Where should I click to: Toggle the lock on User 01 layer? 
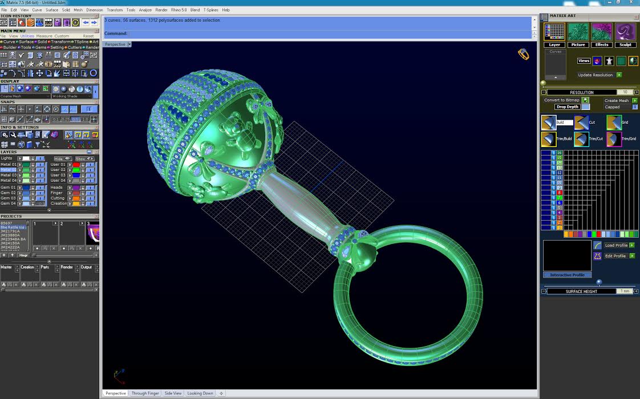pyautogui.click(x=84, y=165)
